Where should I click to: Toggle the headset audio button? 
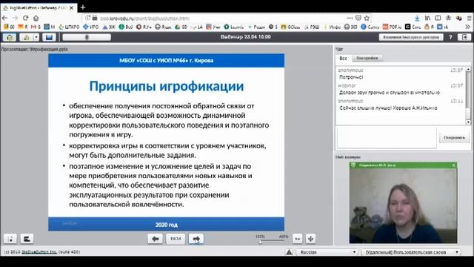[x=10, y=37]
